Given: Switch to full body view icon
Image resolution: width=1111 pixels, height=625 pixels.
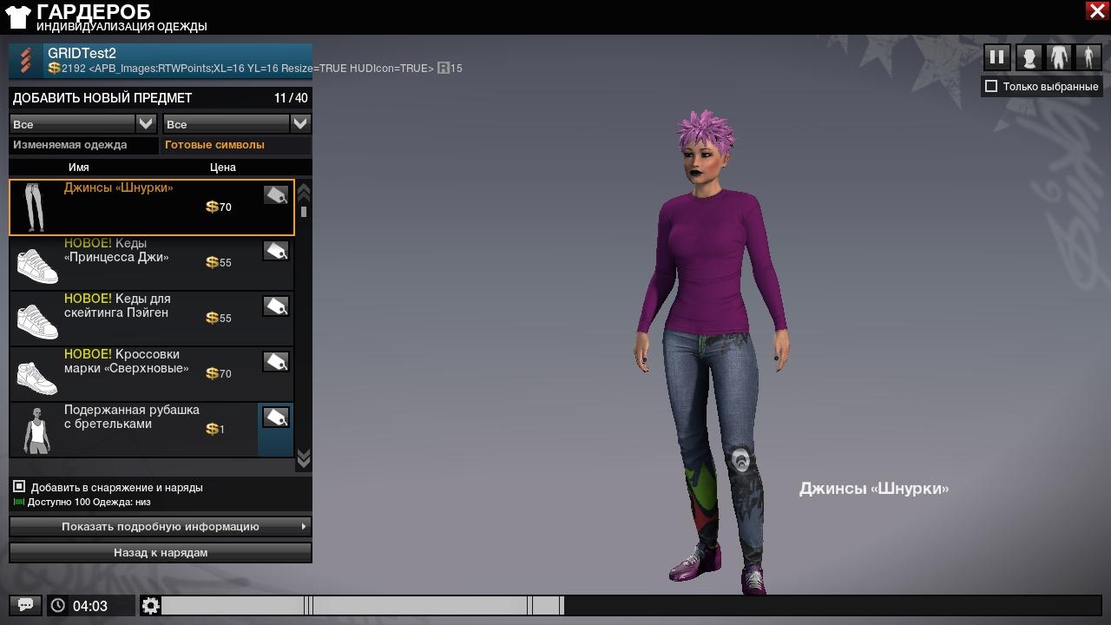Looking at the screenshot, I should tap(1088, 57).
